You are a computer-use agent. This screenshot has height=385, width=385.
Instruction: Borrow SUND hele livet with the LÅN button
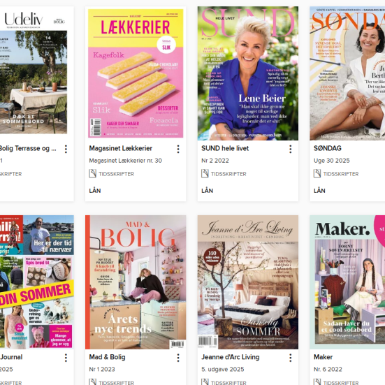(207, 191)
